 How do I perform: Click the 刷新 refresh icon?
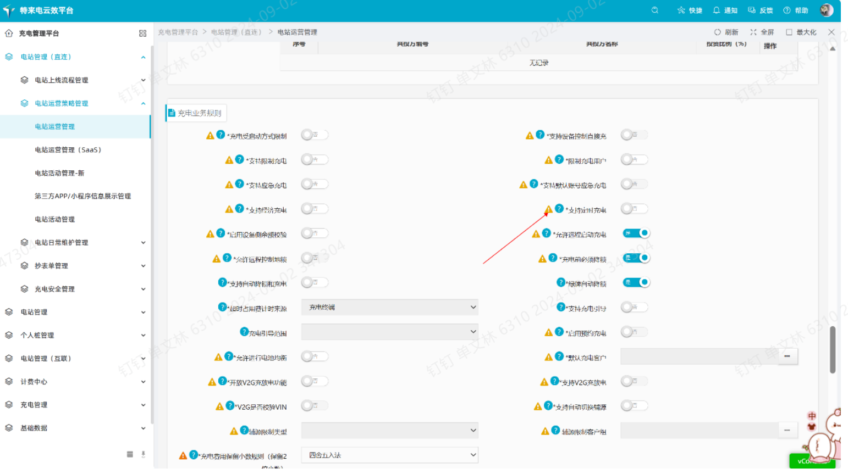click(717, 32)
